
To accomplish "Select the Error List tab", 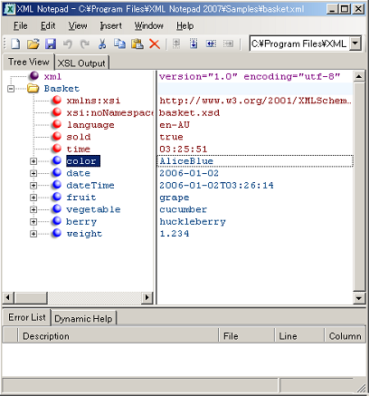I will pyautogui.click(x=27, y=317).
